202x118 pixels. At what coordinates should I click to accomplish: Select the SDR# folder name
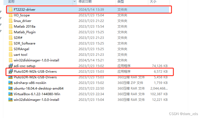click(18, 38)
